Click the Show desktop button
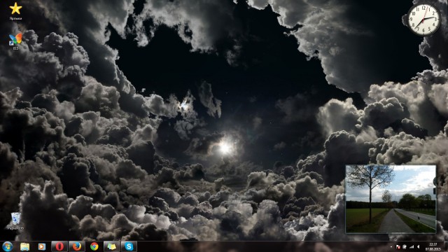 pyautogui.click(x=446, y=246)
